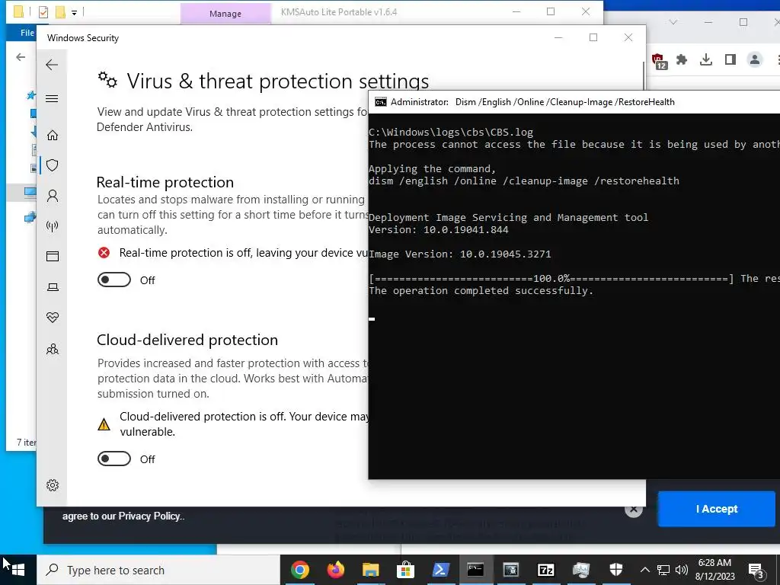Screen dimensions: 780x585
Task: Open the notification center icon
Action: click(756, 570)
